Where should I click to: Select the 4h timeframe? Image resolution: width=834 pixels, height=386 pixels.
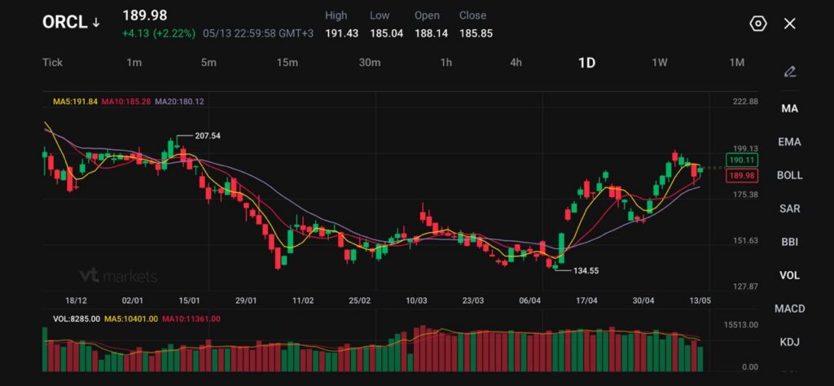pyautogui.click(x=516, y=62)
